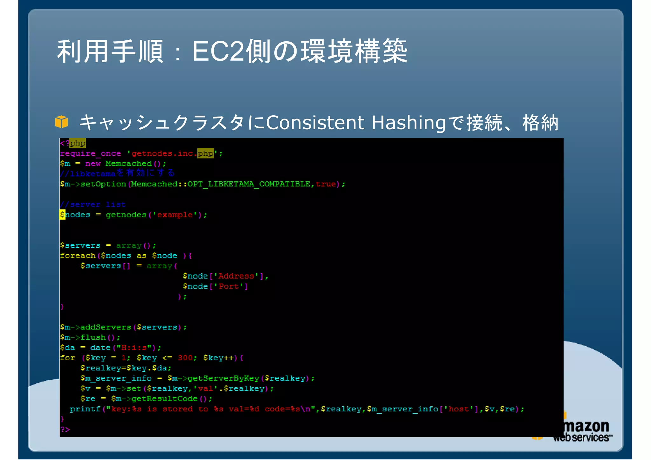Click the libketama Japanese comment line

coord(117,173)
